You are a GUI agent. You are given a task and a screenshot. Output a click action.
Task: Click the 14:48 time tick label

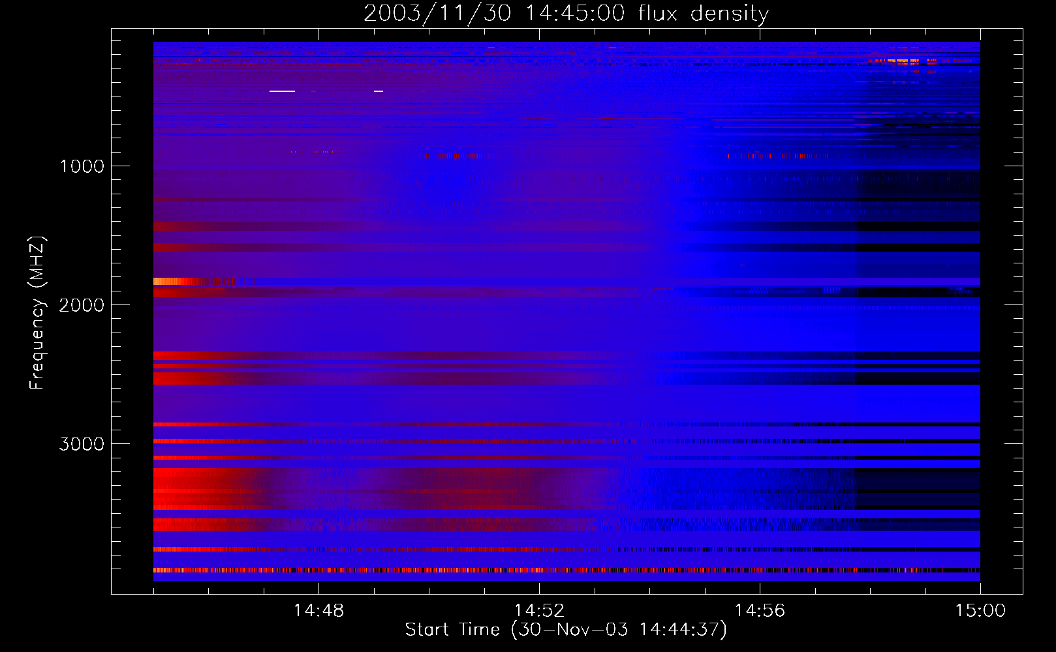point(318,611)
